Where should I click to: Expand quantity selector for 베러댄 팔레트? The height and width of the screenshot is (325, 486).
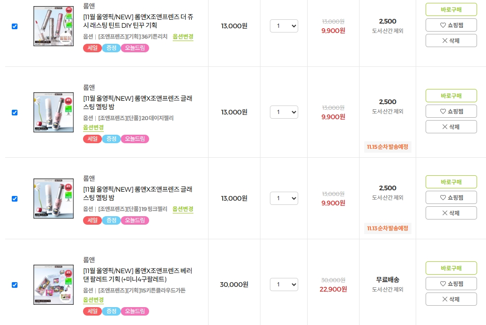click(x=284, y=284)
